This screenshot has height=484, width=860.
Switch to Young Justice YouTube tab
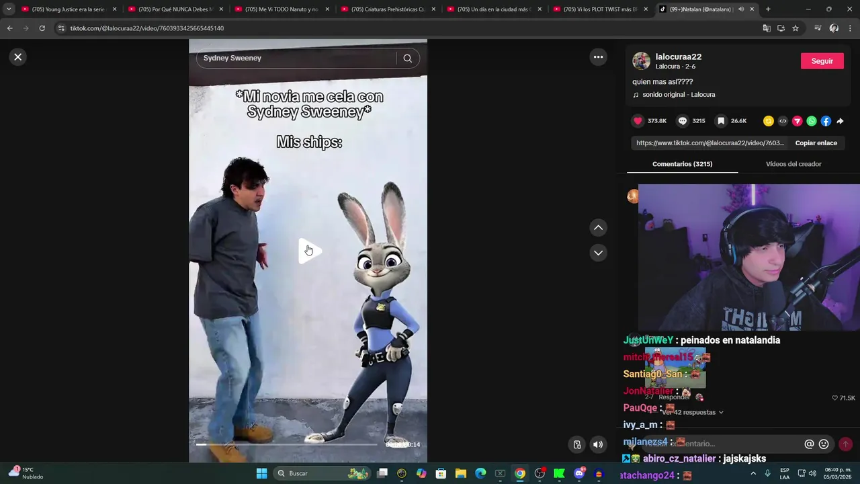(69, 9)
